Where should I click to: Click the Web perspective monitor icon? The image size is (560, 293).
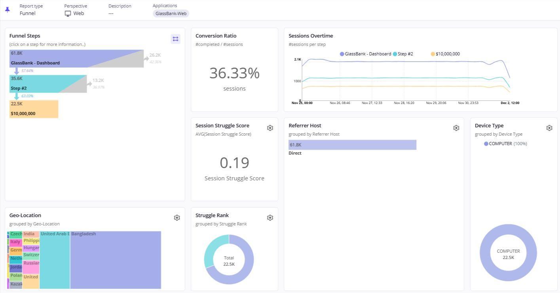68,13
